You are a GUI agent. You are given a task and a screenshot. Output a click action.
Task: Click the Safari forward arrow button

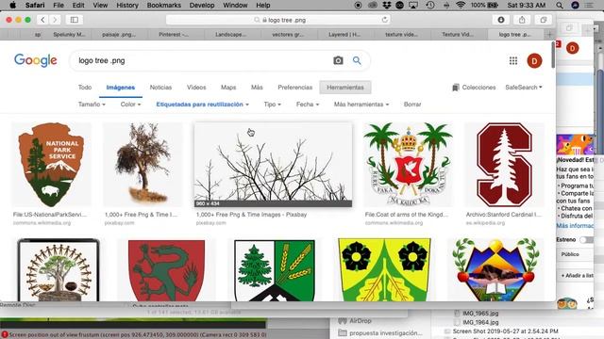55,20
